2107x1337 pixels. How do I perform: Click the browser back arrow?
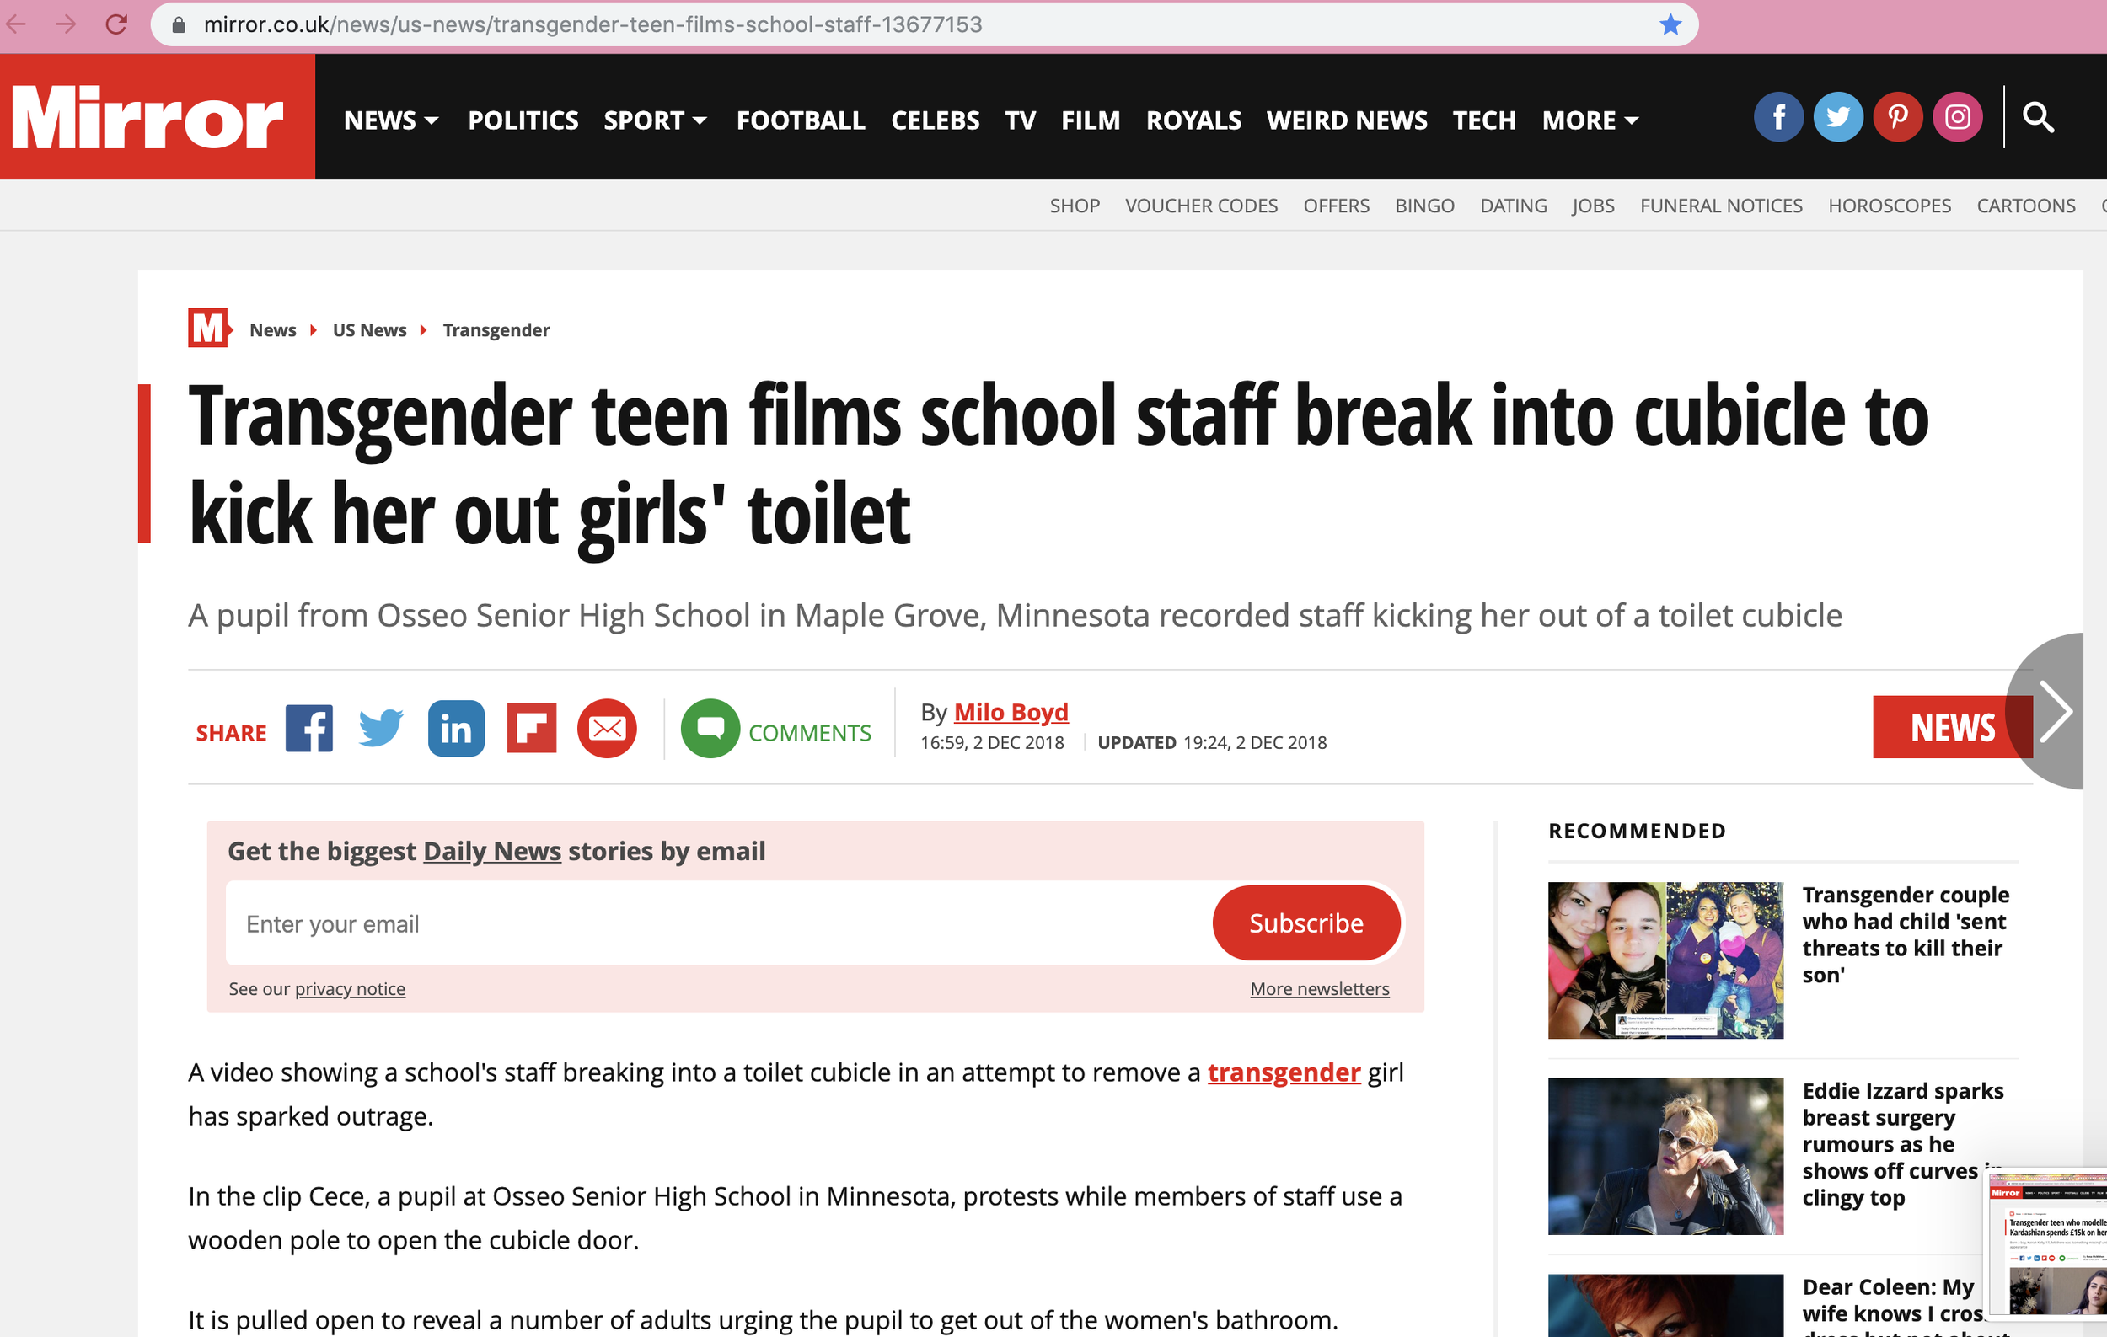[x=18, y=24]
